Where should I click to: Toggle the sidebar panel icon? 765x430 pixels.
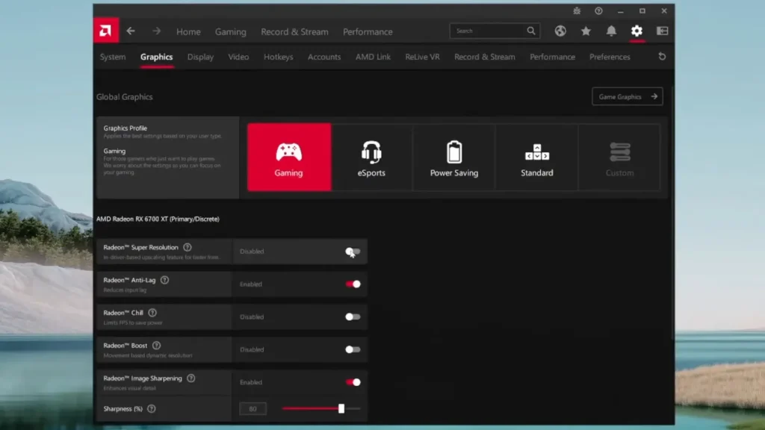(662, 31)
